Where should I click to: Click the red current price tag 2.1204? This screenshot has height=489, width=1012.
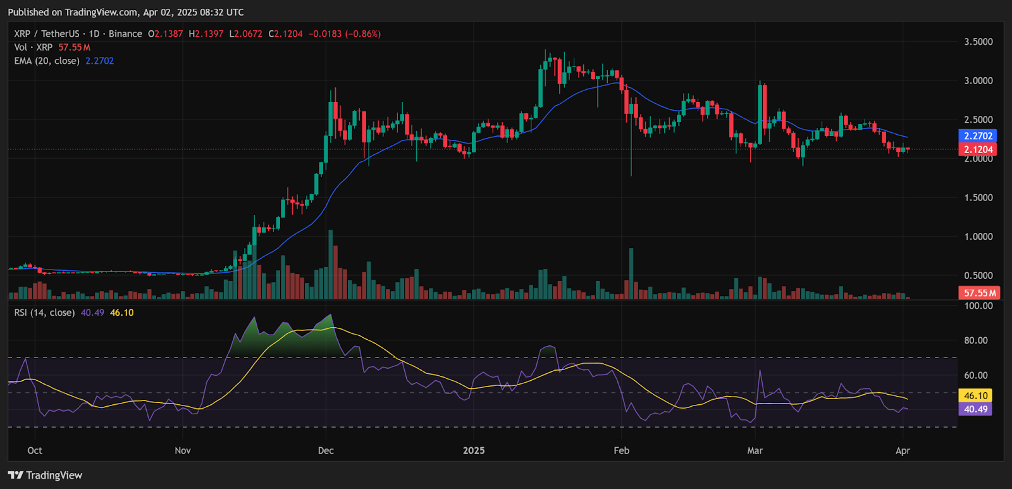978,149
